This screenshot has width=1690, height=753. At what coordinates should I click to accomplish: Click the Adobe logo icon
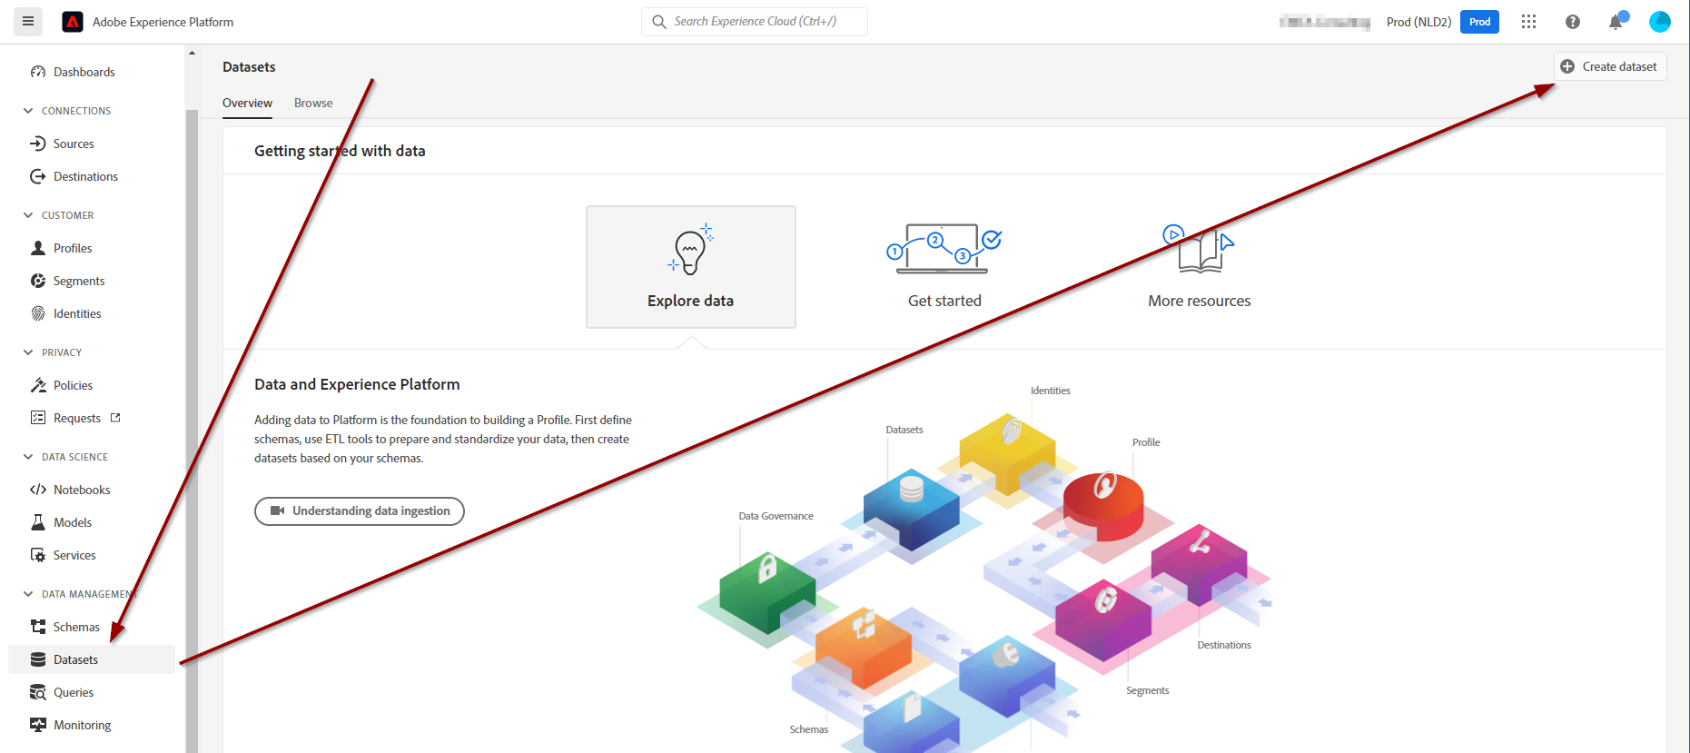coord(73,22)
